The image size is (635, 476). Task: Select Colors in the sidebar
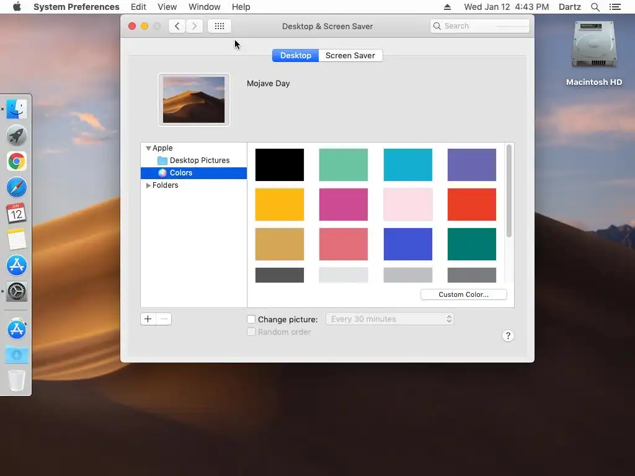[x=193, y=173]
